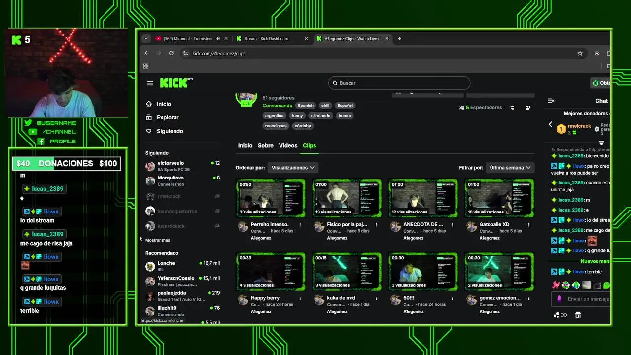The width and height of the screenshot is (631, 355).
Task: Go to previous top donor with chevron
Action: tap(551, 125)
